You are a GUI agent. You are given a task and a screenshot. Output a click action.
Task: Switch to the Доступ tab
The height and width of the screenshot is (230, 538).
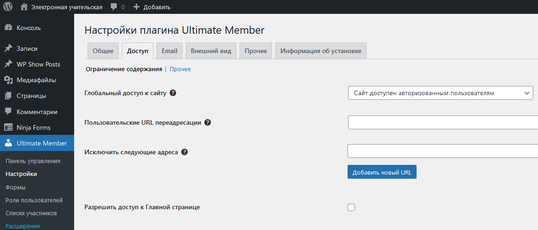pyautogui.click(x=138, y=51)
